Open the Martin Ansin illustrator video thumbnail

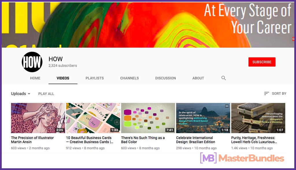[x=38, y=118]
